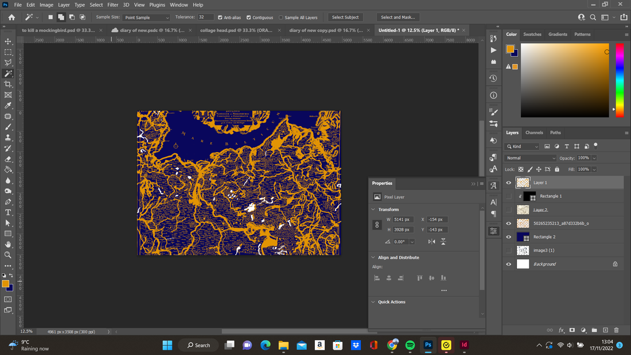Image resolution: width=631 pixels, height=355 pixels.
Task: Select the Rectangle shape tool
Action: point(8,234)
